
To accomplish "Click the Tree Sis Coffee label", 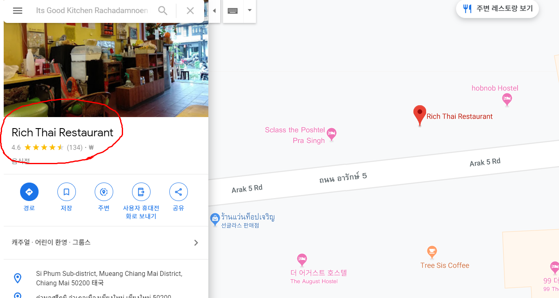I will (445, 266).
